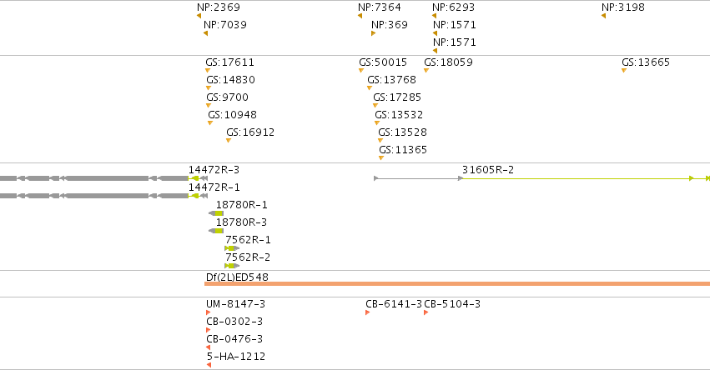Image resolution: width=710 pixels, height=370 pixels.
Task: Click the CB-6141-3 label
Action: tap(394, 304)
